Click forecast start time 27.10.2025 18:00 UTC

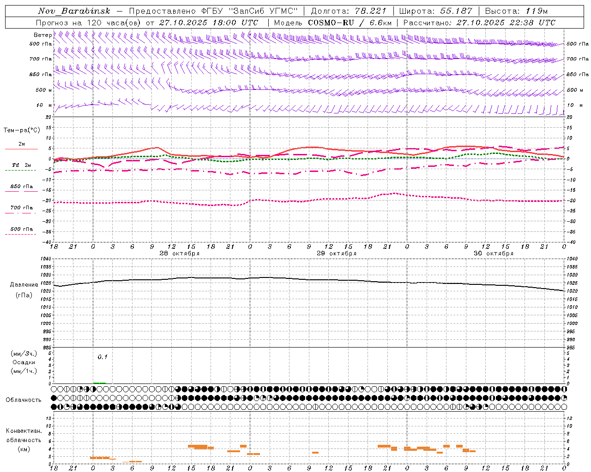pyautogui.click(x=209, y=23)
